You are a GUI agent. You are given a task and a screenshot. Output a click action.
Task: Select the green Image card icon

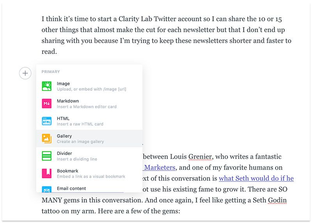point(46,86)
